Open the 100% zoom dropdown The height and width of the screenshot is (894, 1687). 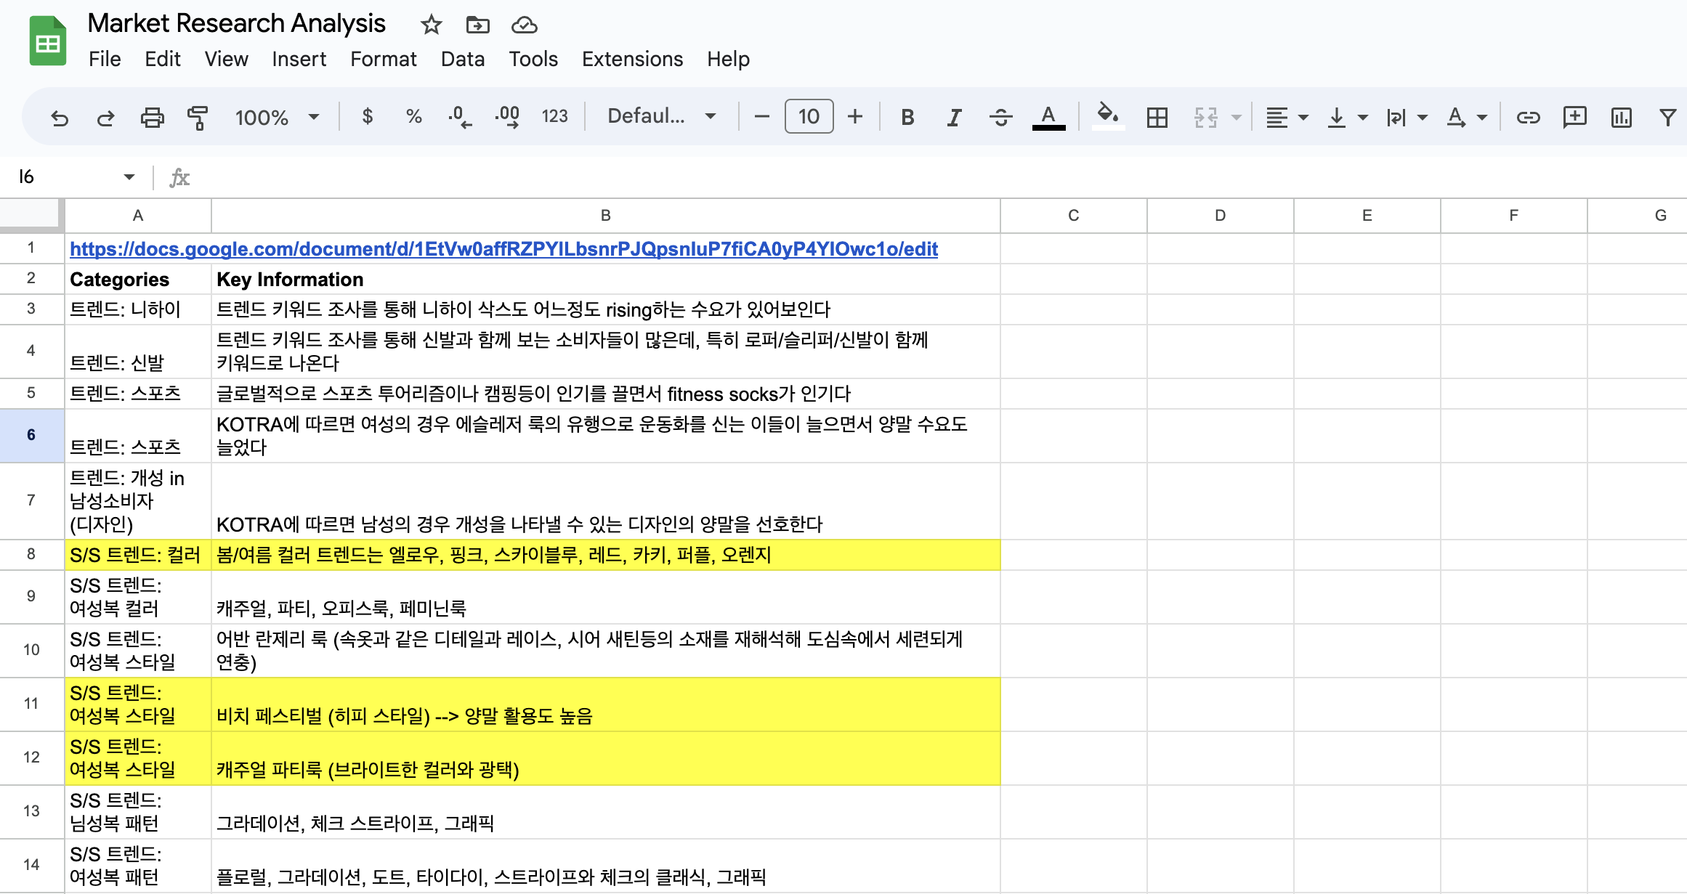pos(277,117)
